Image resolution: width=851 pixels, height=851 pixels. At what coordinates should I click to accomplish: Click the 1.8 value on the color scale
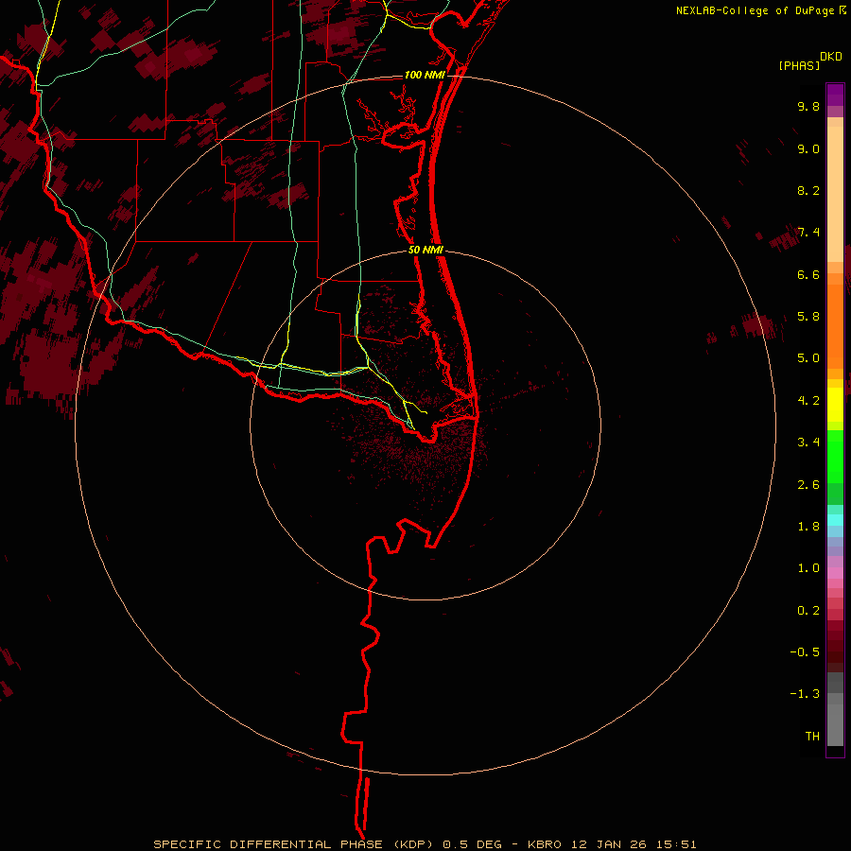pyautogui.click(x=808, y=526)
